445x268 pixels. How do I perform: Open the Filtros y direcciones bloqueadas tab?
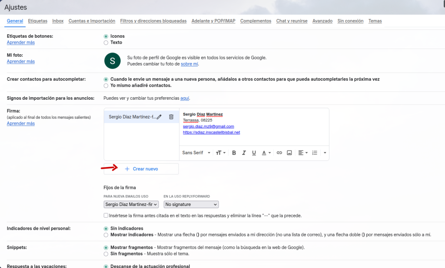153,21
